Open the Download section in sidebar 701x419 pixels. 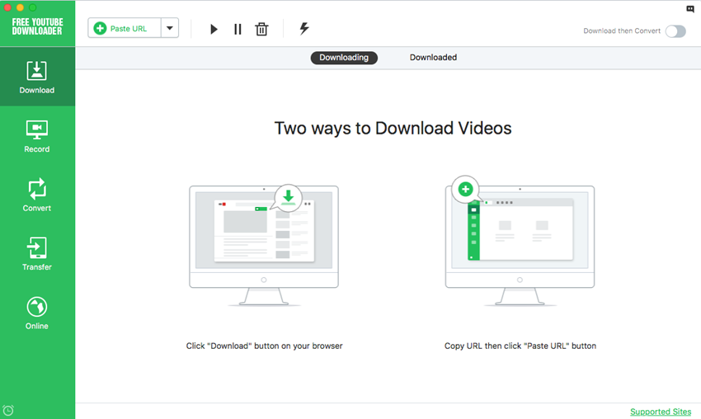point(37,77)
